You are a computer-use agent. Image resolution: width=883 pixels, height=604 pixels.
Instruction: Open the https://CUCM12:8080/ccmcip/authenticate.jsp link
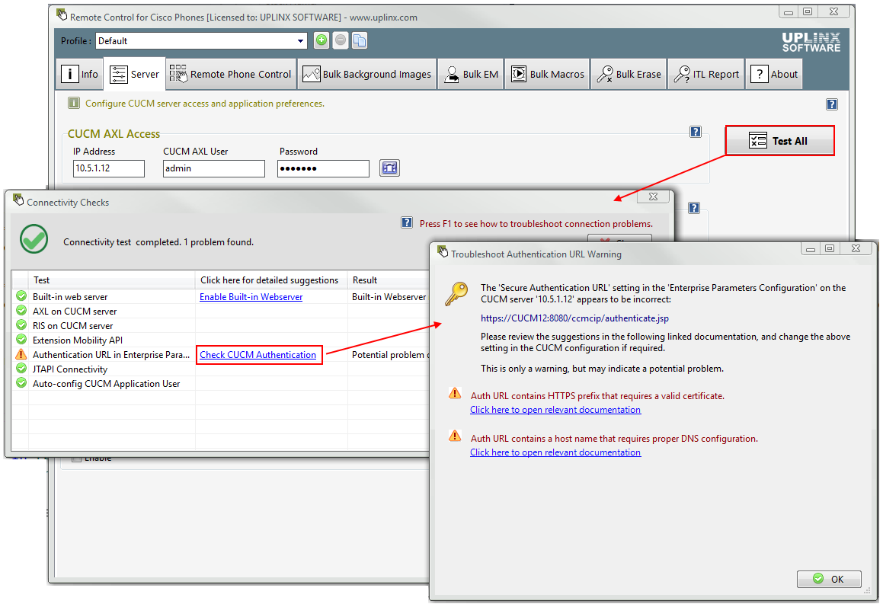[x=574, y=318]
